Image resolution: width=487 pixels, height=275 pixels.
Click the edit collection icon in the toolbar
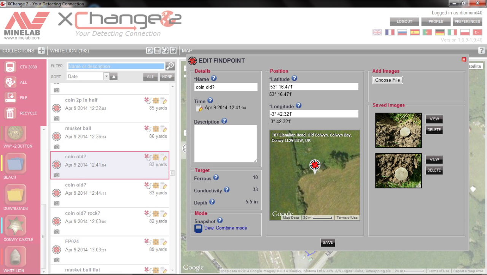tap(150, 51)
